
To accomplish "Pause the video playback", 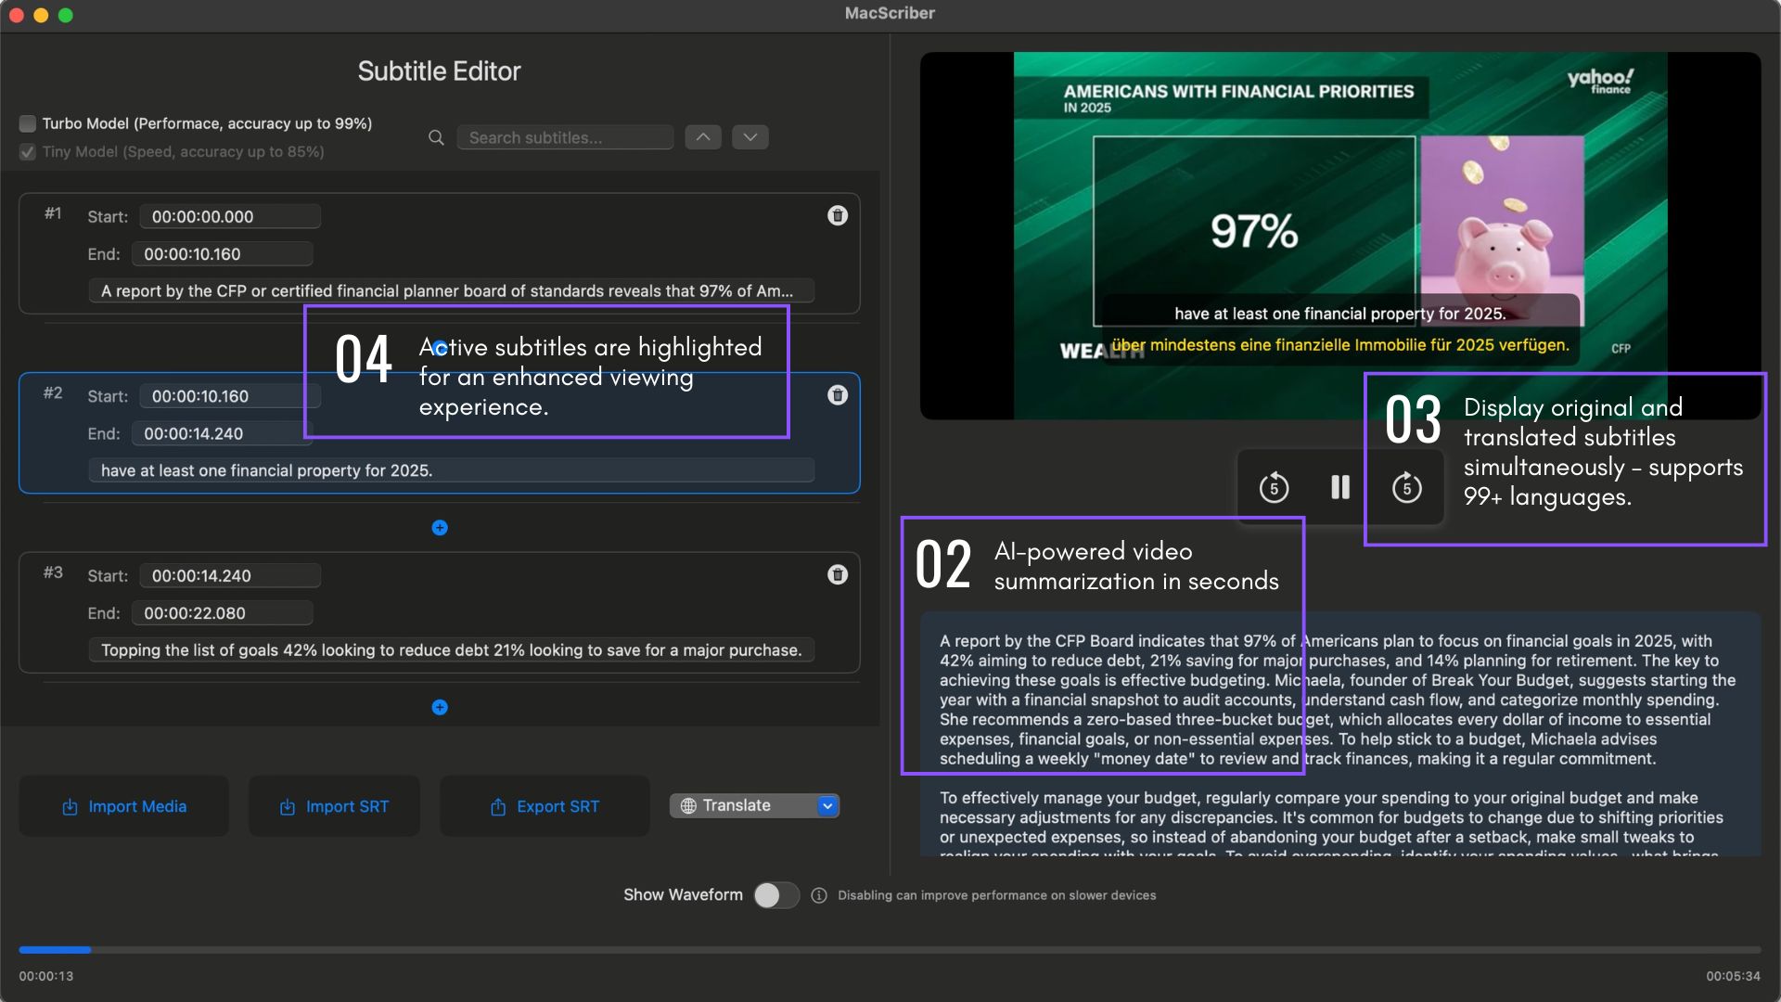I will tap(1340, 487).
